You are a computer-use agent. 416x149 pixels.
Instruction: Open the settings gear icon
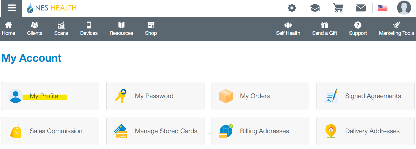coord(292,8)
